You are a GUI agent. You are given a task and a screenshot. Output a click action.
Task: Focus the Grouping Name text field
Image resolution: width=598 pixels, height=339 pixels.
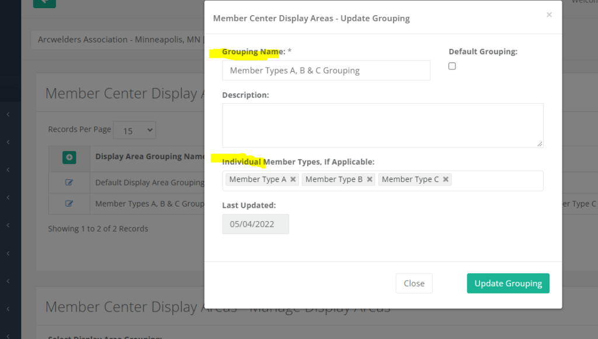326,71
